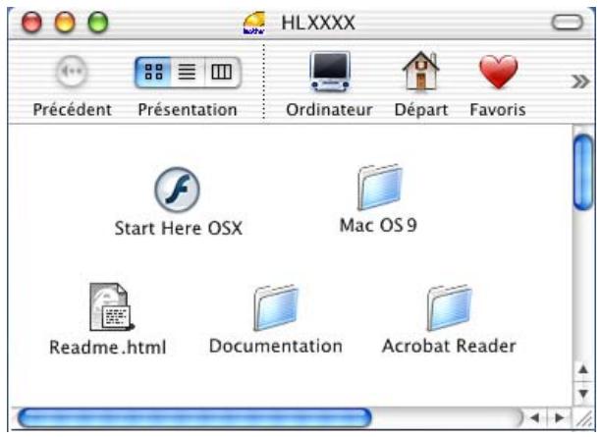
Task: Click the window resize grip corner
Action: [584, 418]
